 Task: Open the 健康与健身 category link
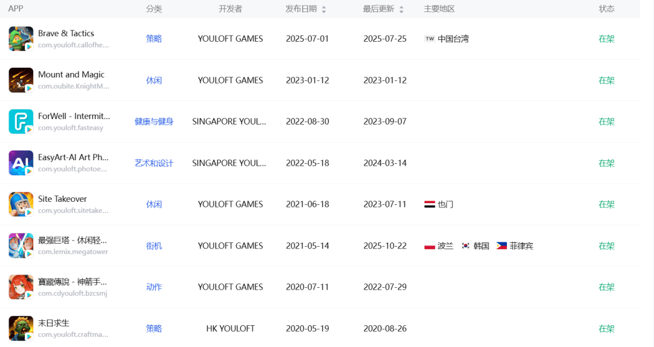pyautogui.click(x=154, y=122)
